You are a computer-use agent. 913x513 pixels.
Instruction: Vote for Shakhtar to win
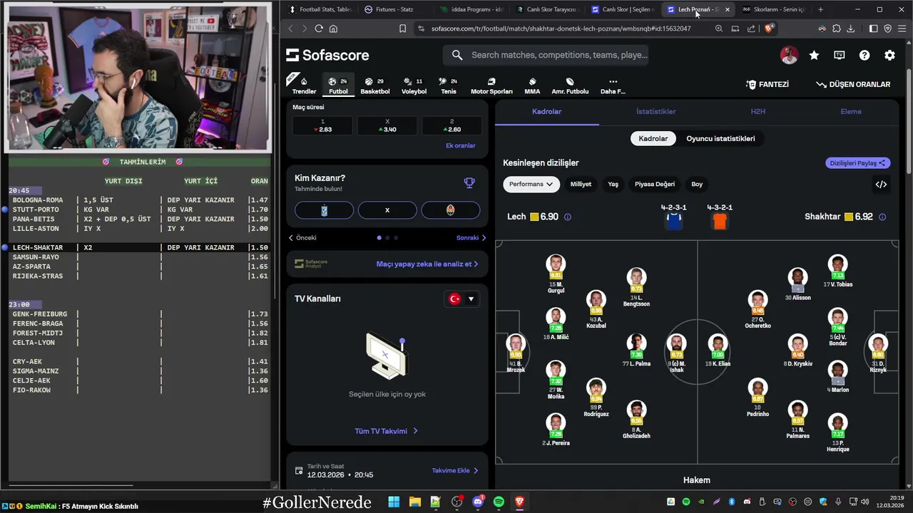pyautogui.click(x=450, y=210)
